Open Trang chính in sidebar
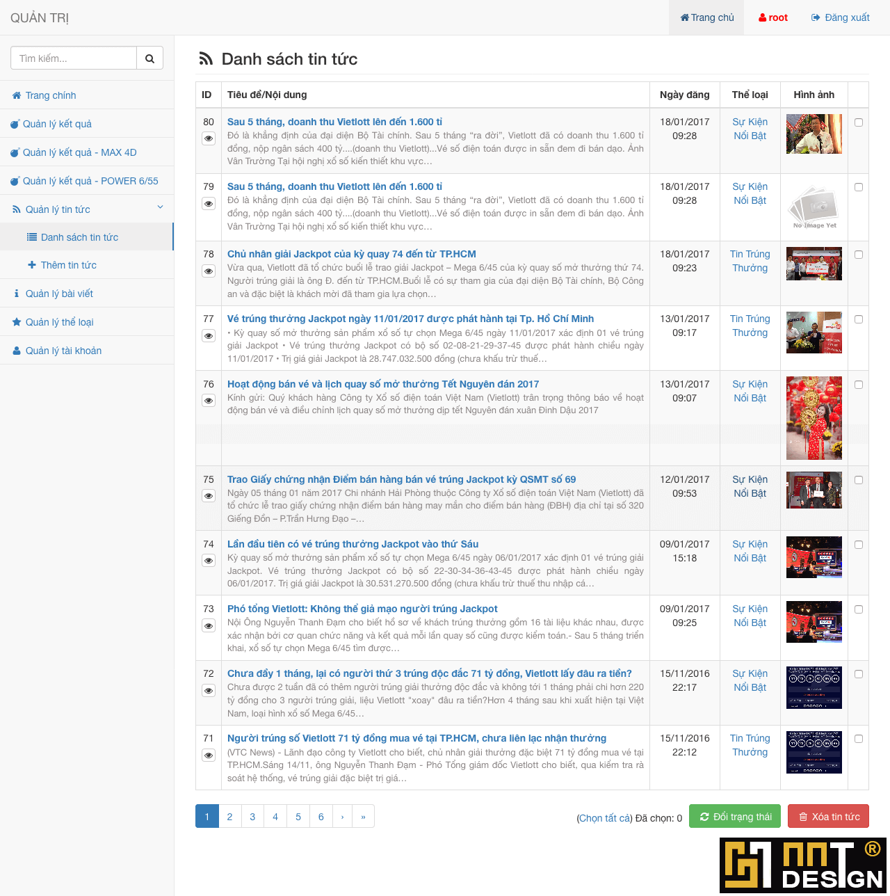The width and height of the screenshot is (890, 896). (x=87, y=95)
